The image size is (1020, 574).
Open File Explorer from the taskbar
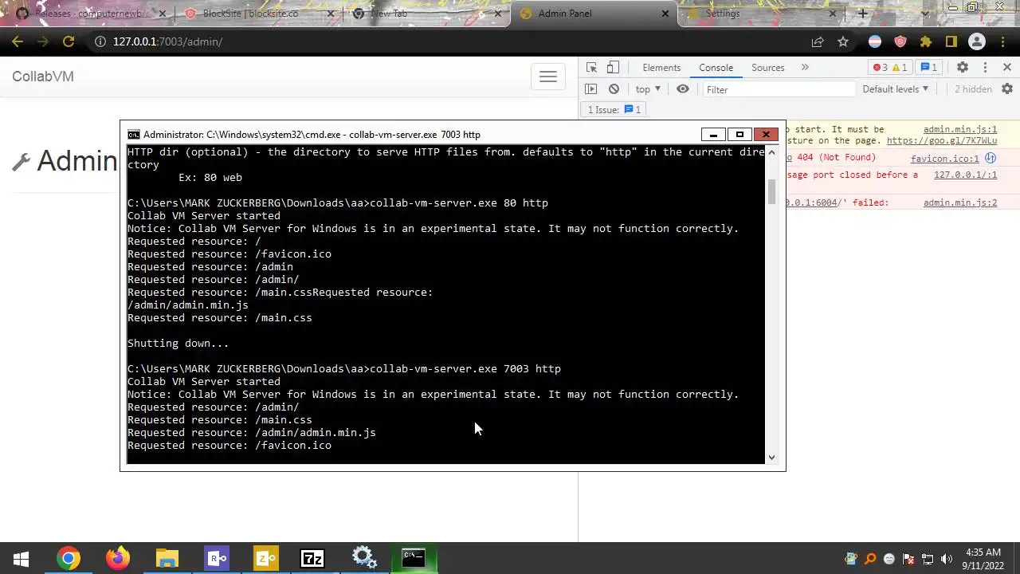[167, 559]
